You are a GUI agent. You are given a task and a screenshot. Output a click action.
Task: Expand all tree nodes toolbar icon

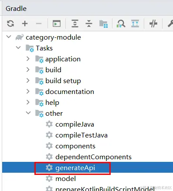click(75, 23)
